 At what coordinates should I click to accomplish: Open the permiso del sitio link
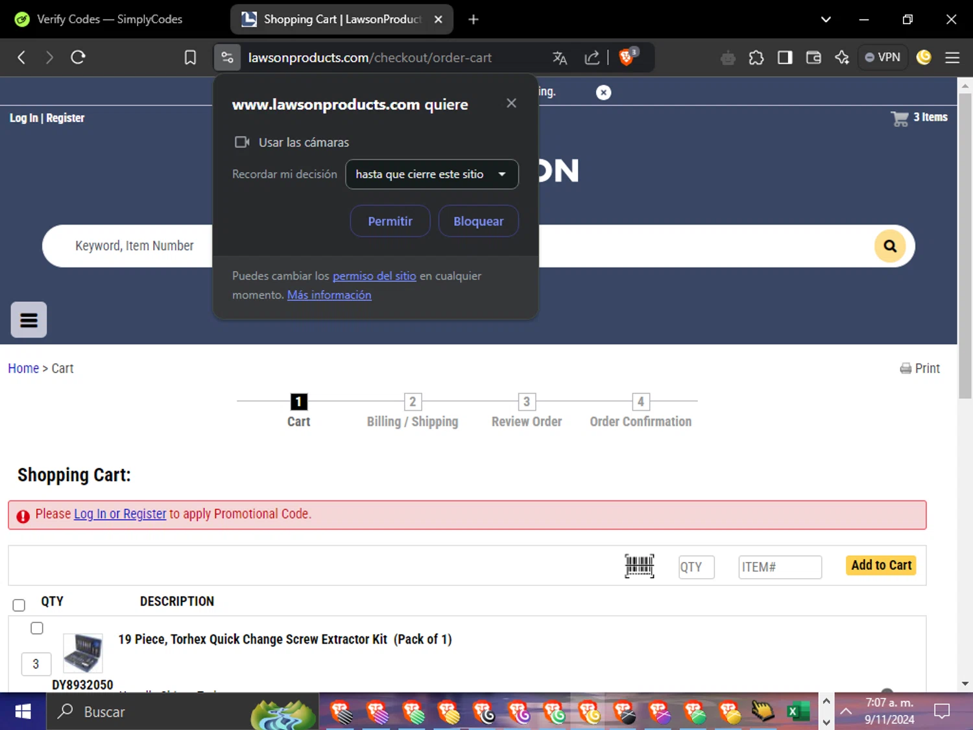374,276
